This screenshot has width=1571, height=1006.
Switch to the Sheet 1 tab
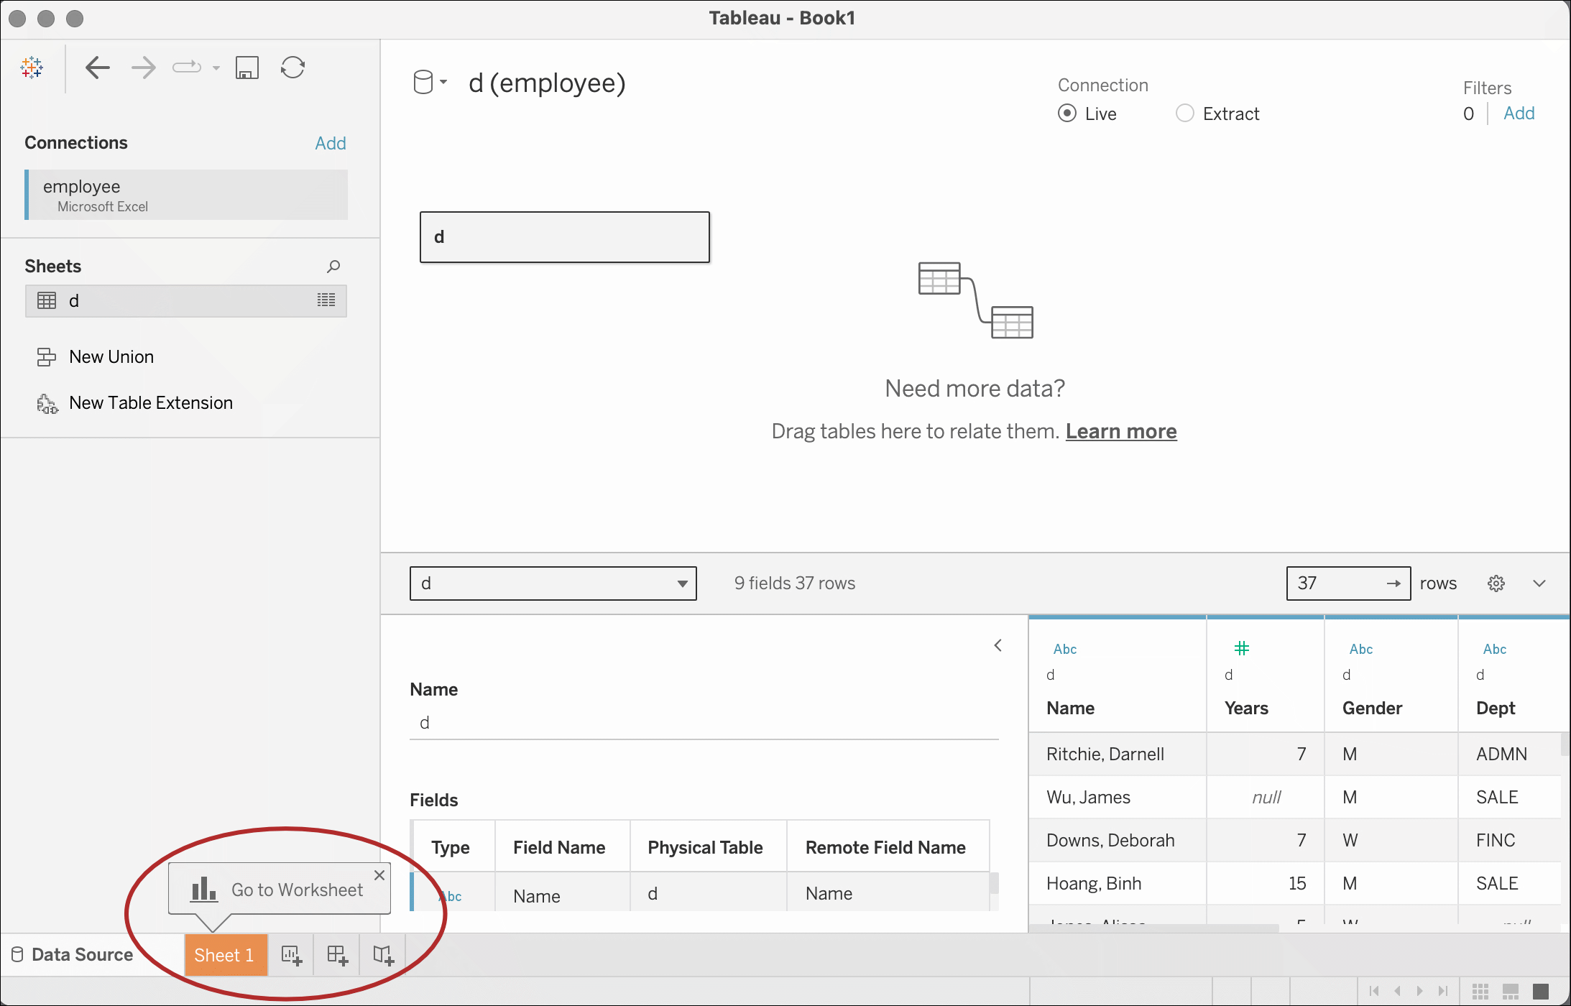(x=224, y=955)
